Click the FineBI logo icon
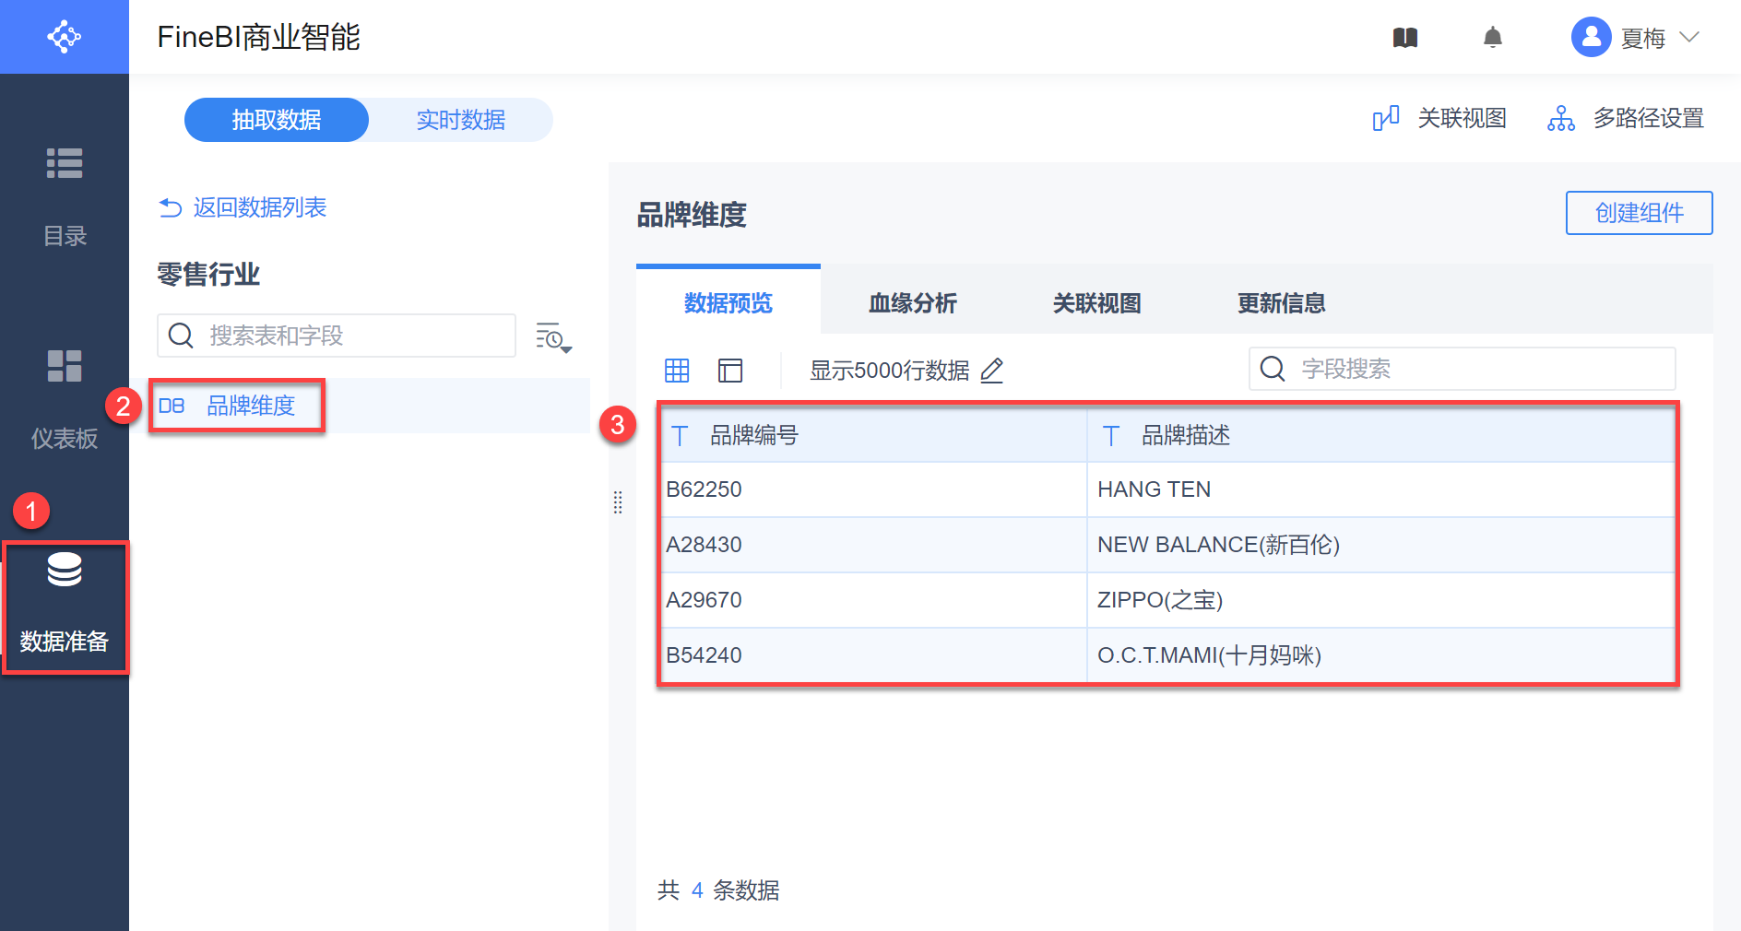The height and width of the screenshot is (931, 1741). (65, 37)
